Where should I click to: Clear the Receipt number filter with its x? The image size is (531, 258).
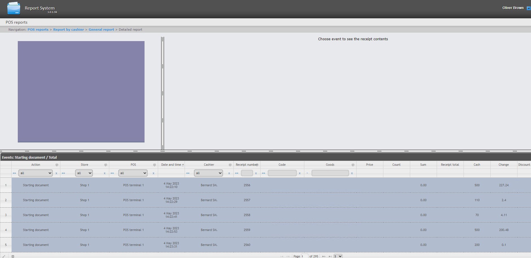[x=256, y=173]
